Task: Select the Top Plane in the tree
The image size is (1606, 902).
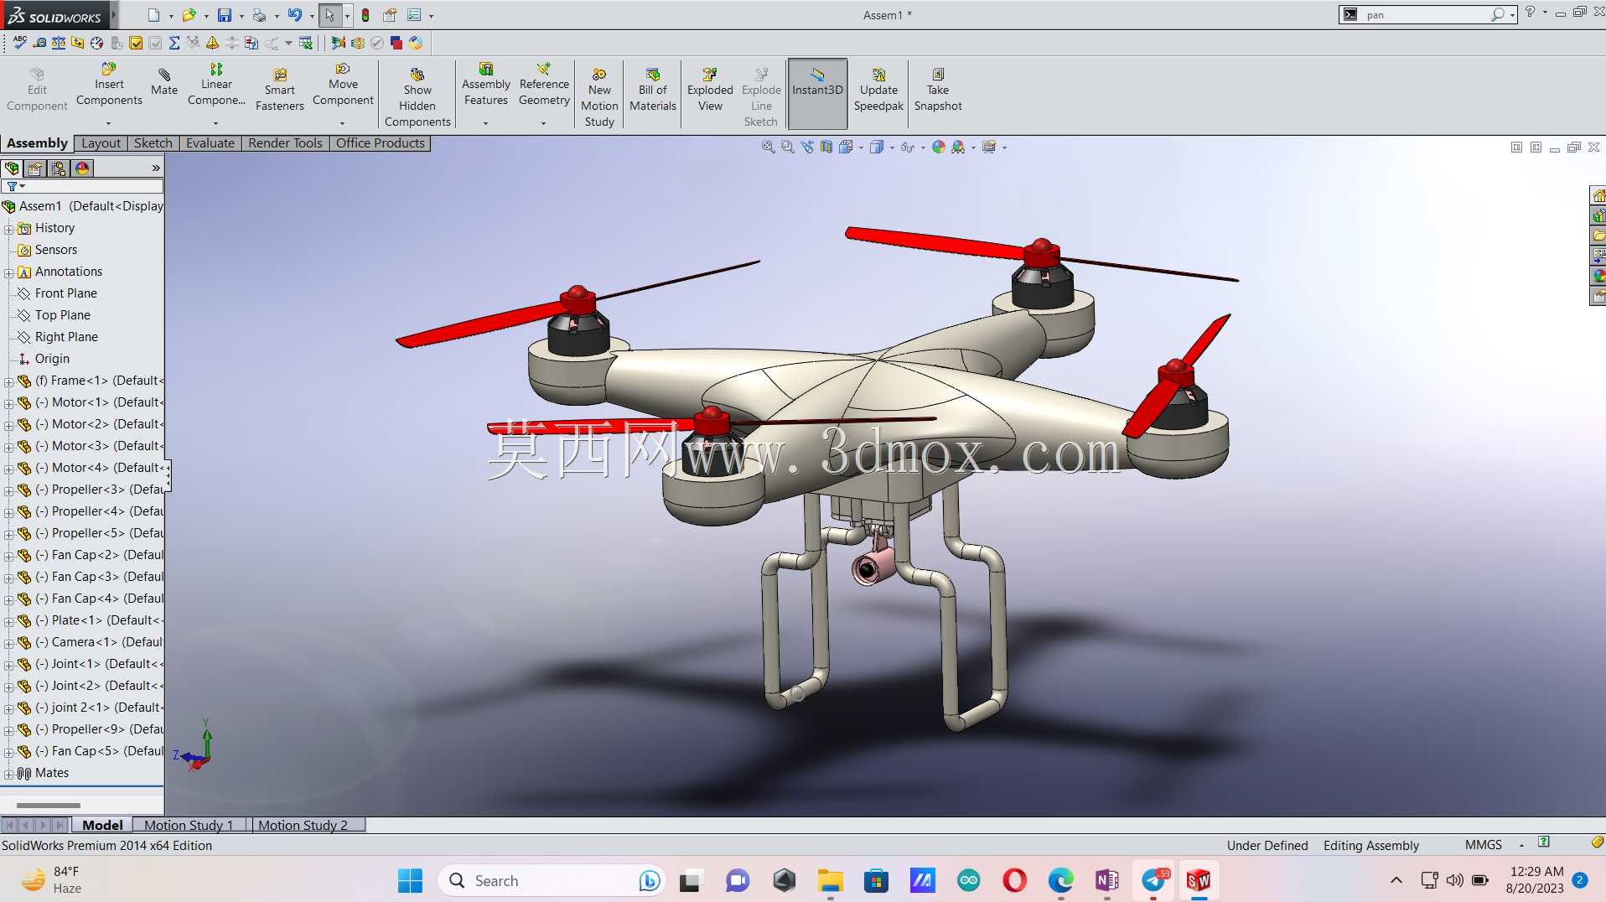Action: (63, 315)
